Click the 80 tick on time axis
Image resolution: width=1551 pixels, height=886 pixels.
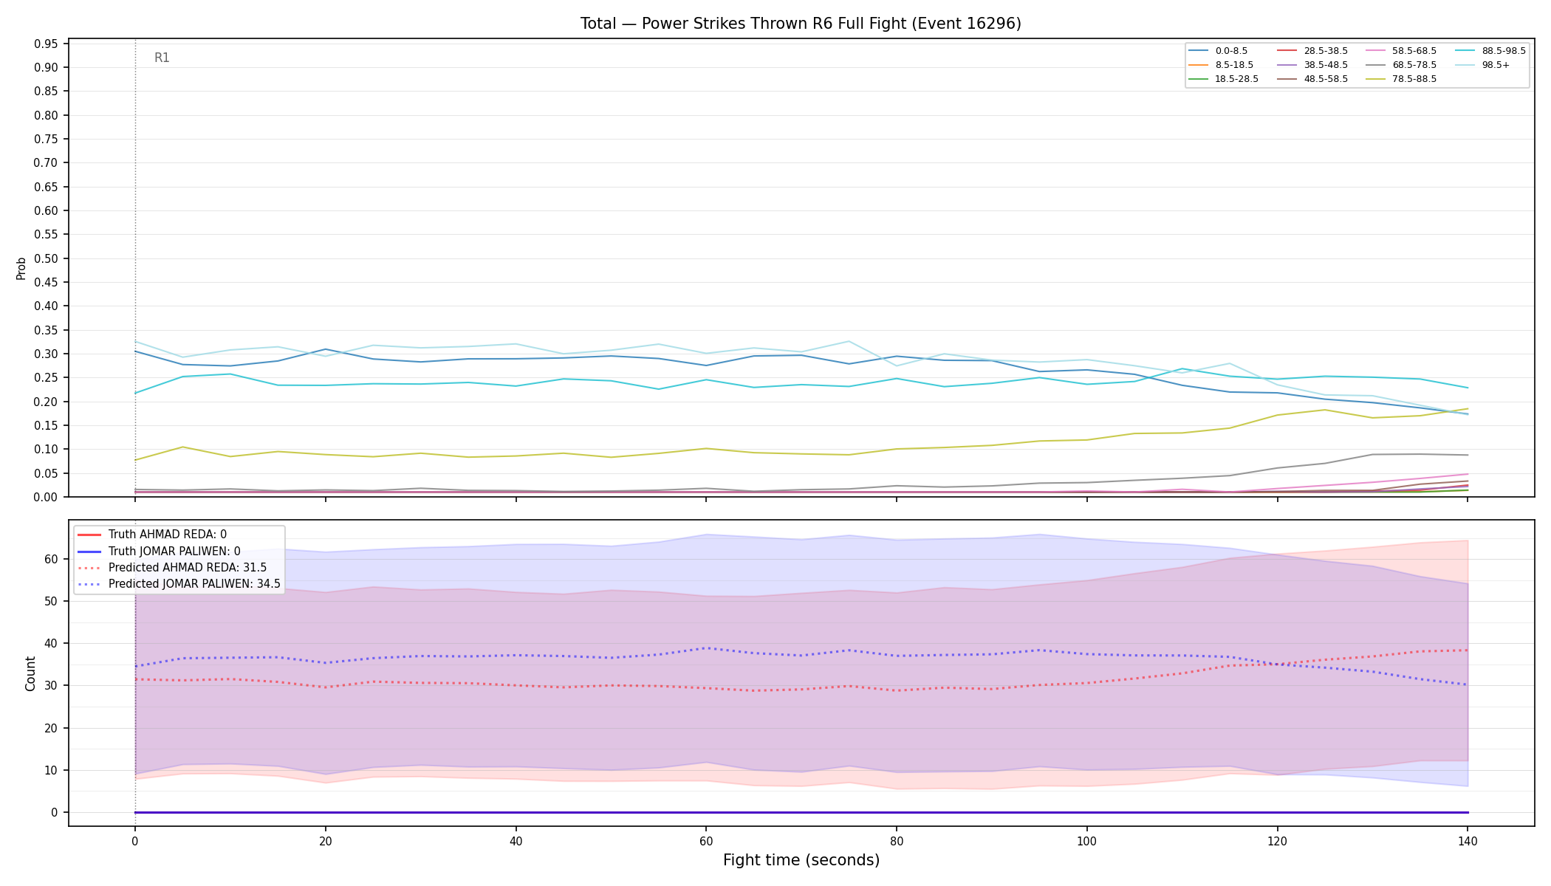pyautogui.click(x=896, y=841)
